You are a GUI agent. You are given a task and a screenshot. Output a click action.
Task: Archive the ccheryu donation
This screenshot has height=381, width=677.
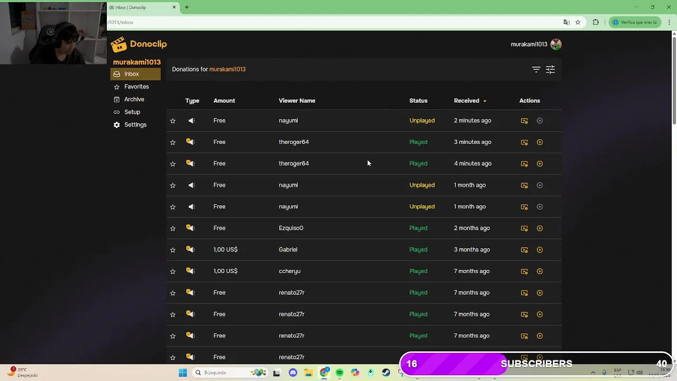coord(524,271)
